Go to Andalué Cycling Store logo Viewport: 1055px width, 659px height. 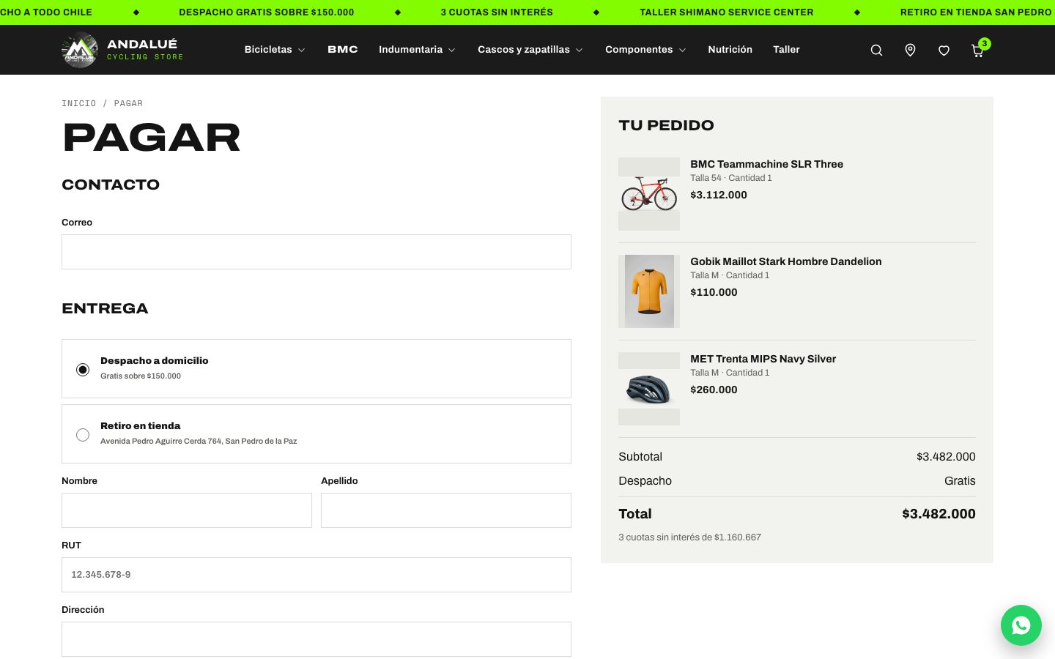point(122,50)
